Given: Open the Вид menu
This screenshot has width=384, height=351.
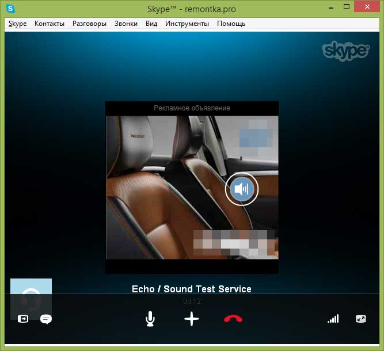Looking at the screenshot, I should [151, 24].
